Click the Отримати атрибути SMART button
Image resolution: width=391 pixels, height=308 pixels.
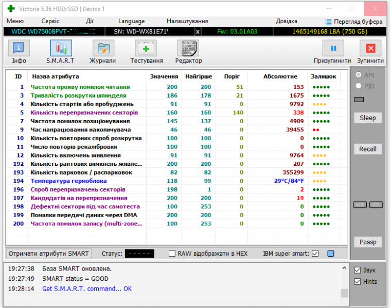[49, 254]
